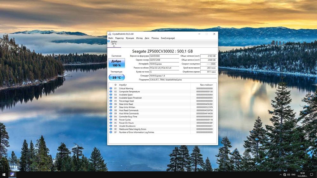Click status orb for Host Read Commands row

pyautogui.click(x=111, y=110)
